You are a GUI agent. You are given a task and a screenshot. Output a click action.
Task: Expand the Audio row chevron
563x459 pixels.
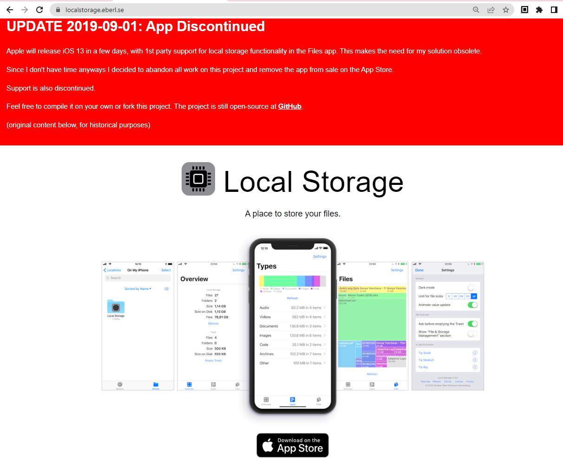[324, 308]
